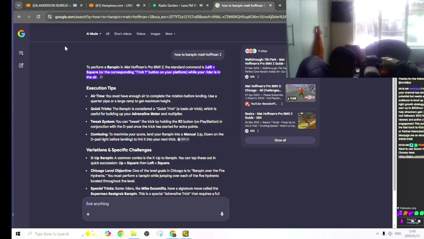
Task: Open Chrome from the taskbar
Action: (x=121, y=234)
